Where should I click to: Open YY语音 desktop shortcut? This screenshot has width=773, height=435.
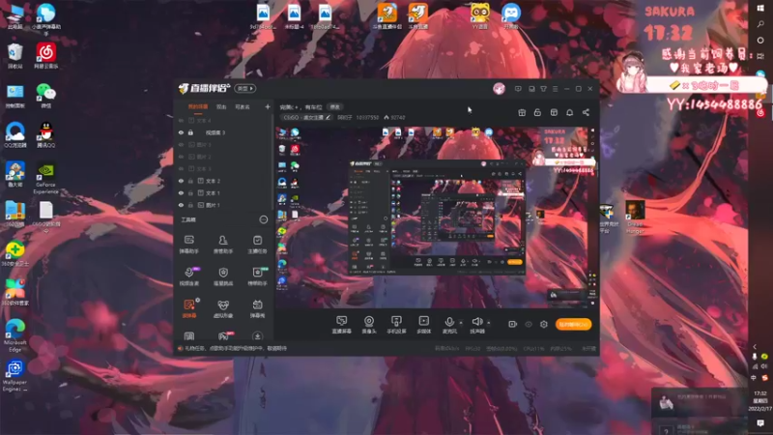coord(479,15)
